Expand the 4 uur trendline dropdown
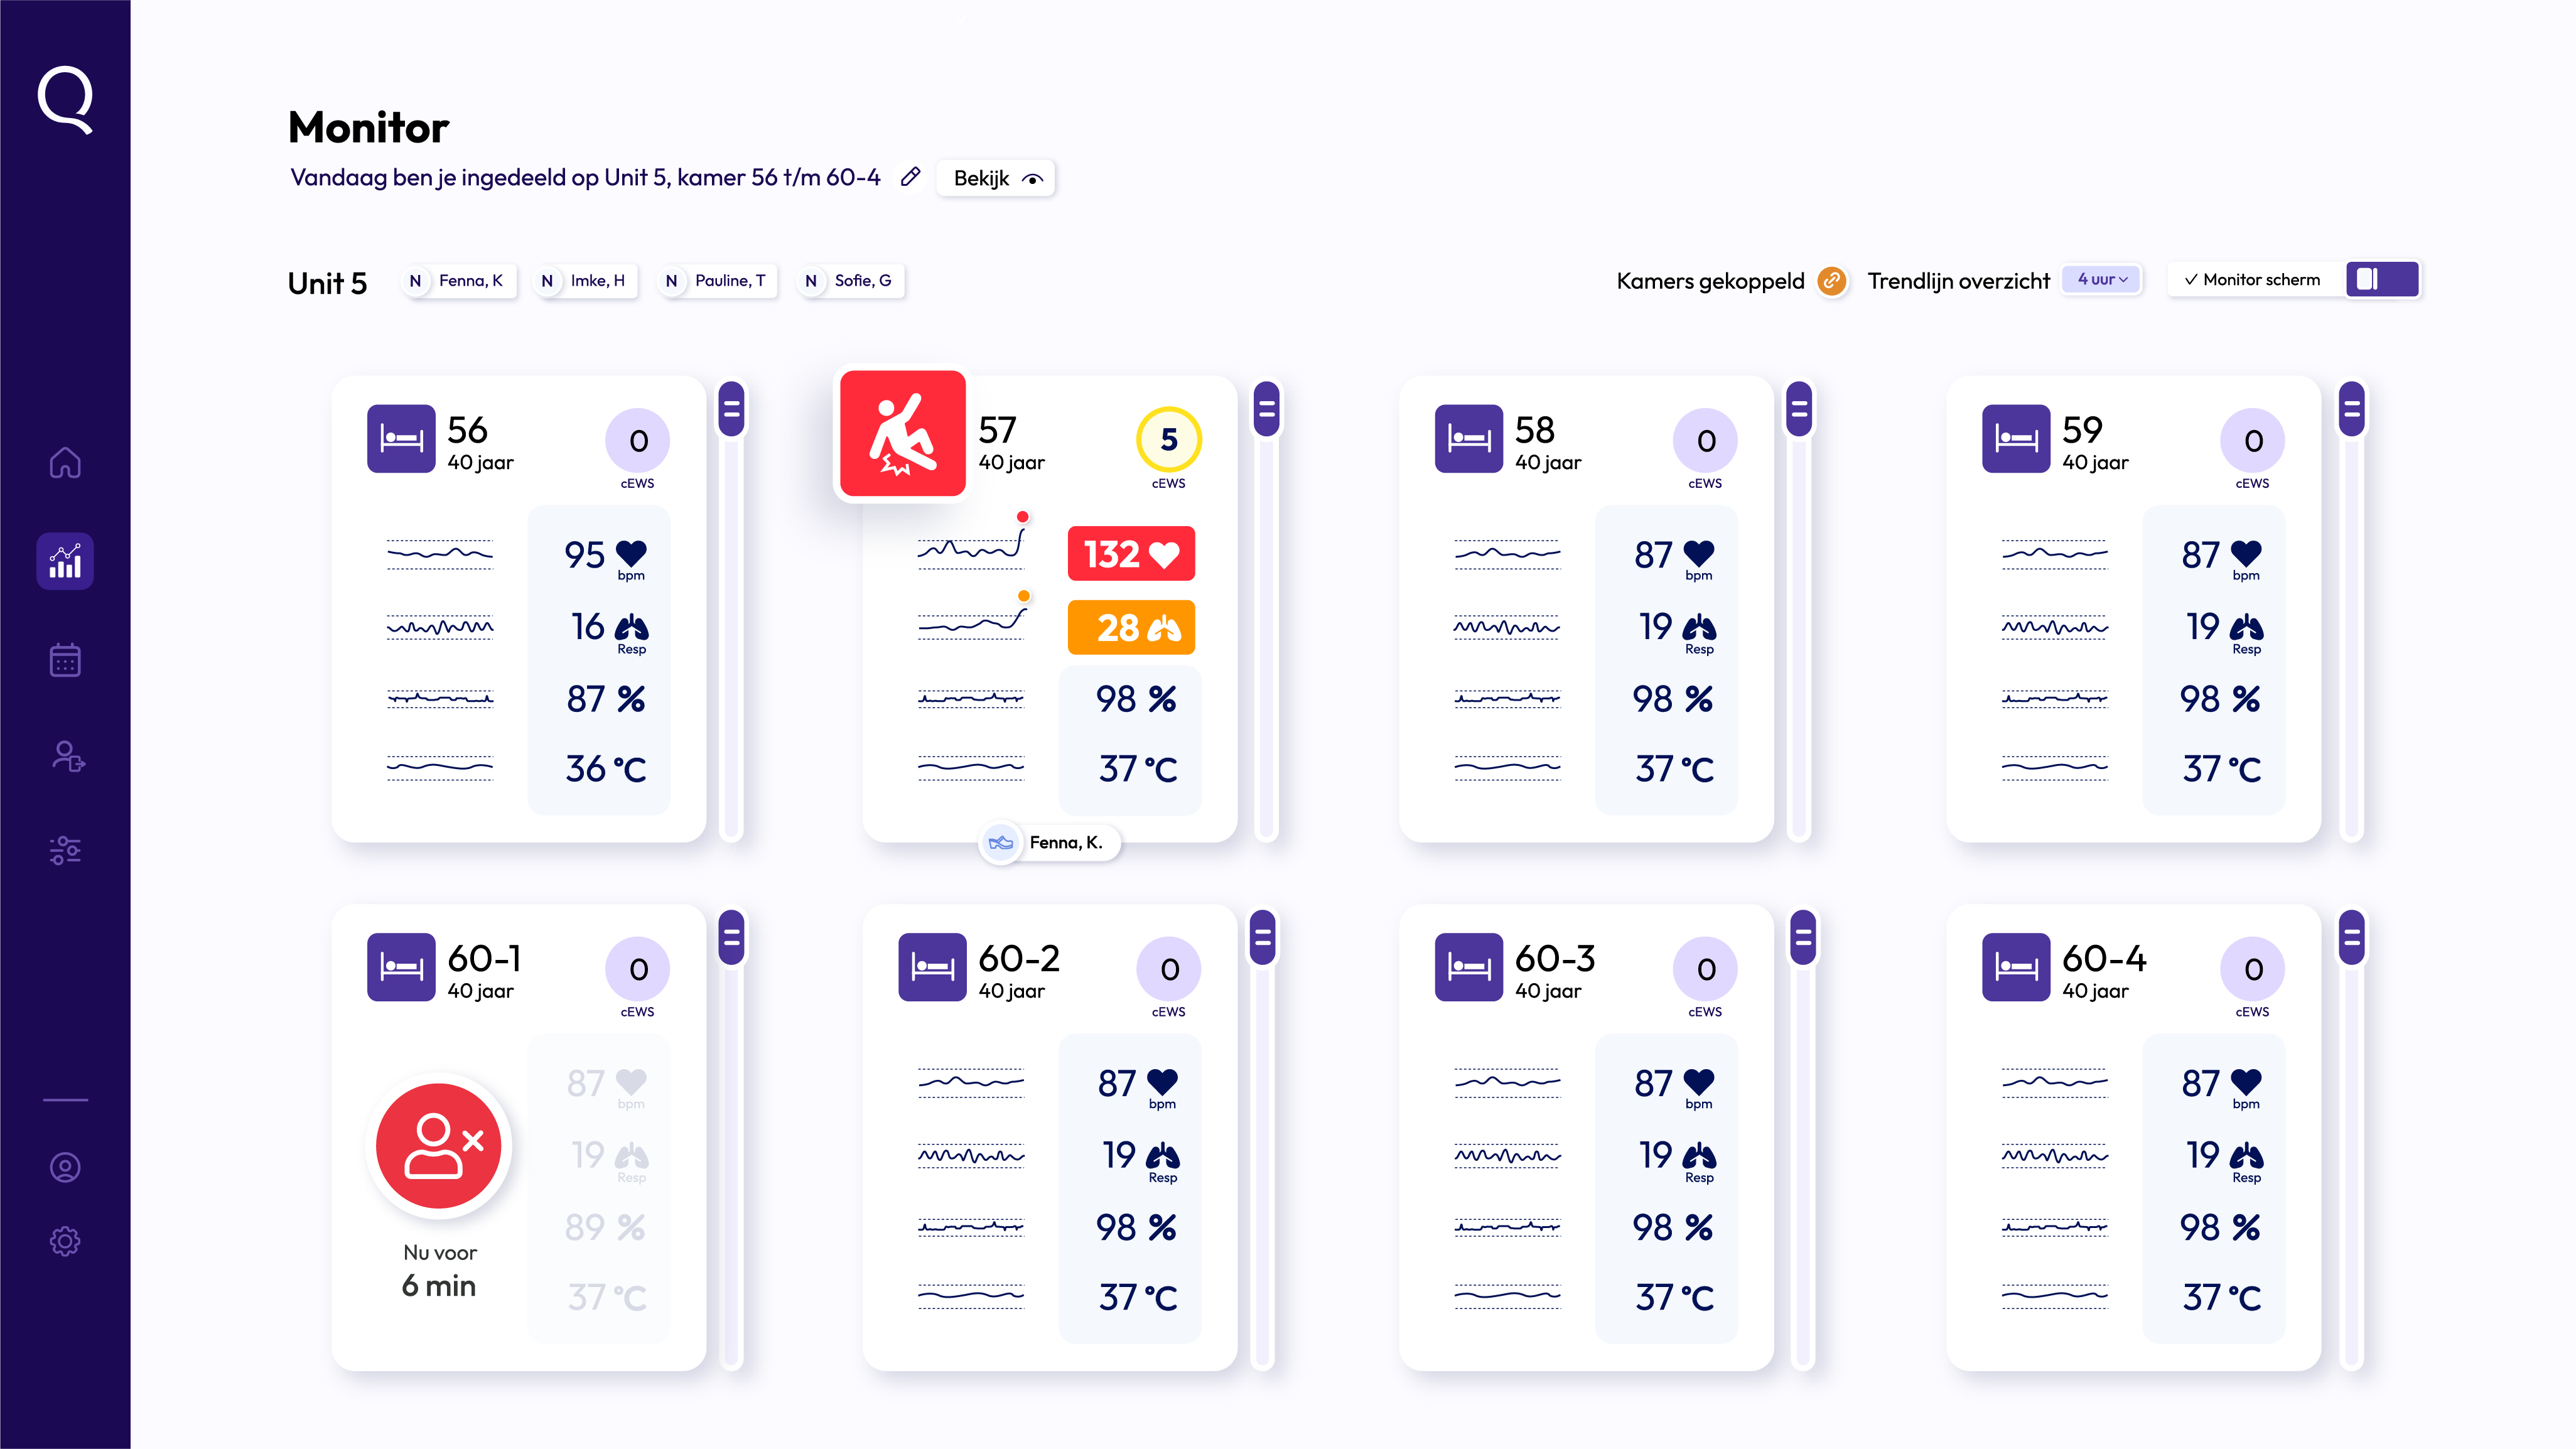 pos(2102,280)
